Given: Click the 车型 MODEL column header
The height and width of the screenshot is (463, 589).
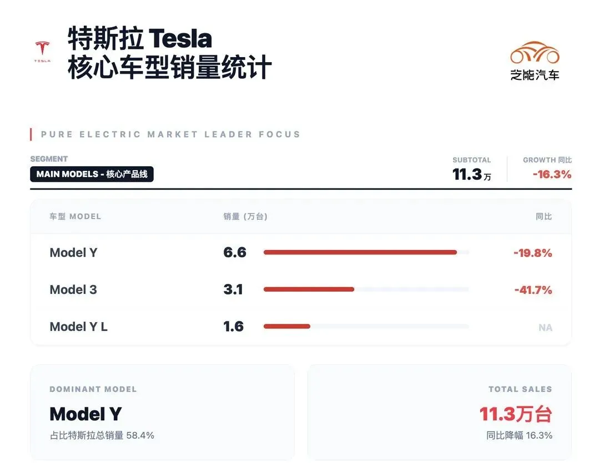Looking at the screenshot, I should [75, 216].
